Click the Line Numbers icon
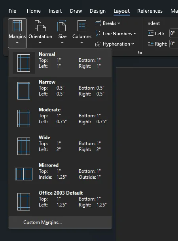178x241 pixels. (98, 33)
